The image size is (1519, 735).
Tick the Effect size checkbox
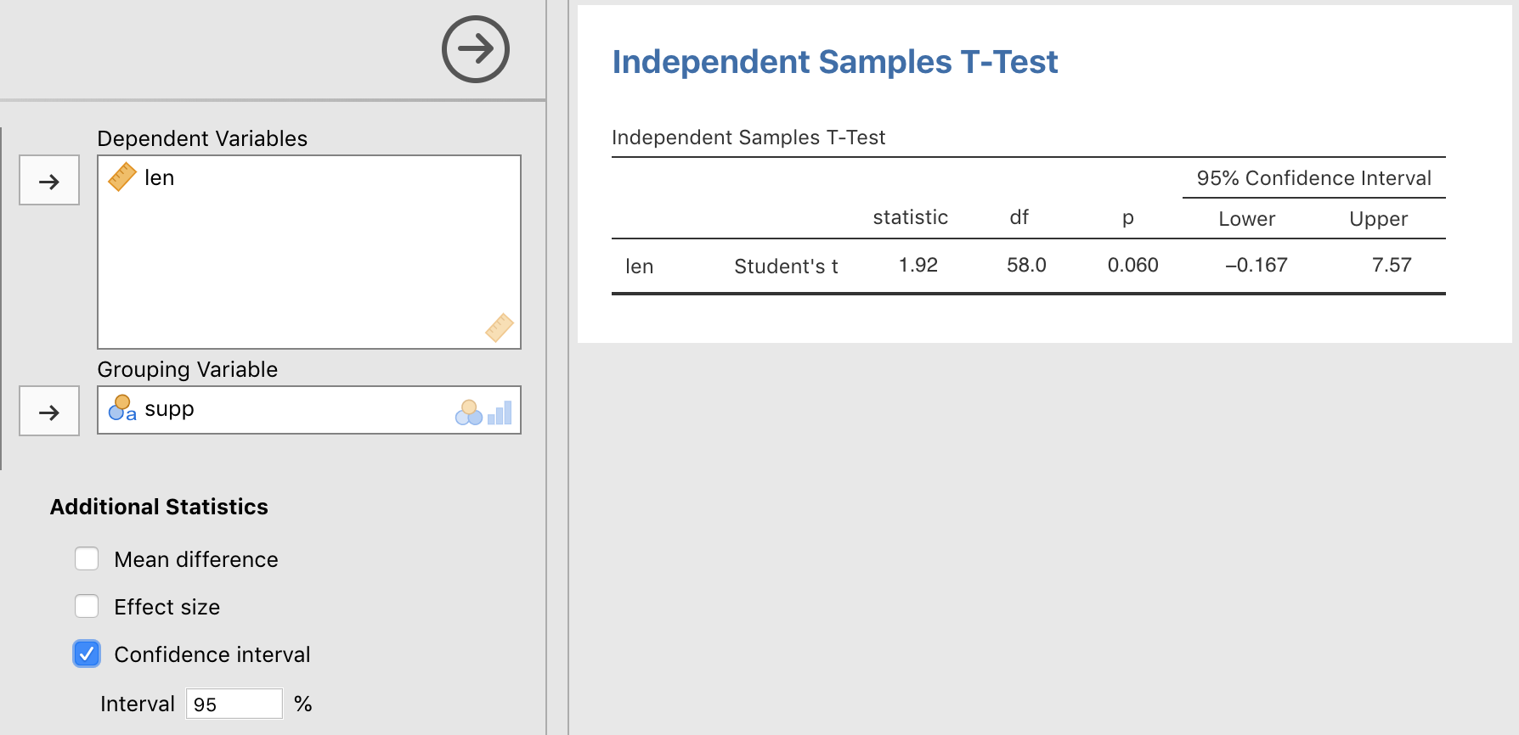pyautogui.click(x=87, y=606)
